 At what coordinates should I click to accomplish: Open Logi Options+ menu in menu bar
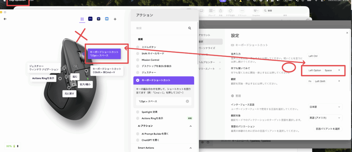click(17, 2)
